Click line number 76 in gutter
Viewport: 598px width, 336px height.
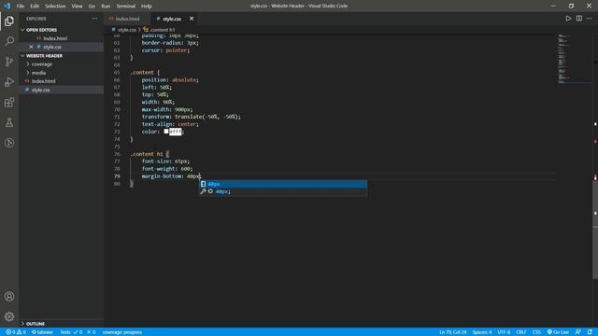click(117, 154)
